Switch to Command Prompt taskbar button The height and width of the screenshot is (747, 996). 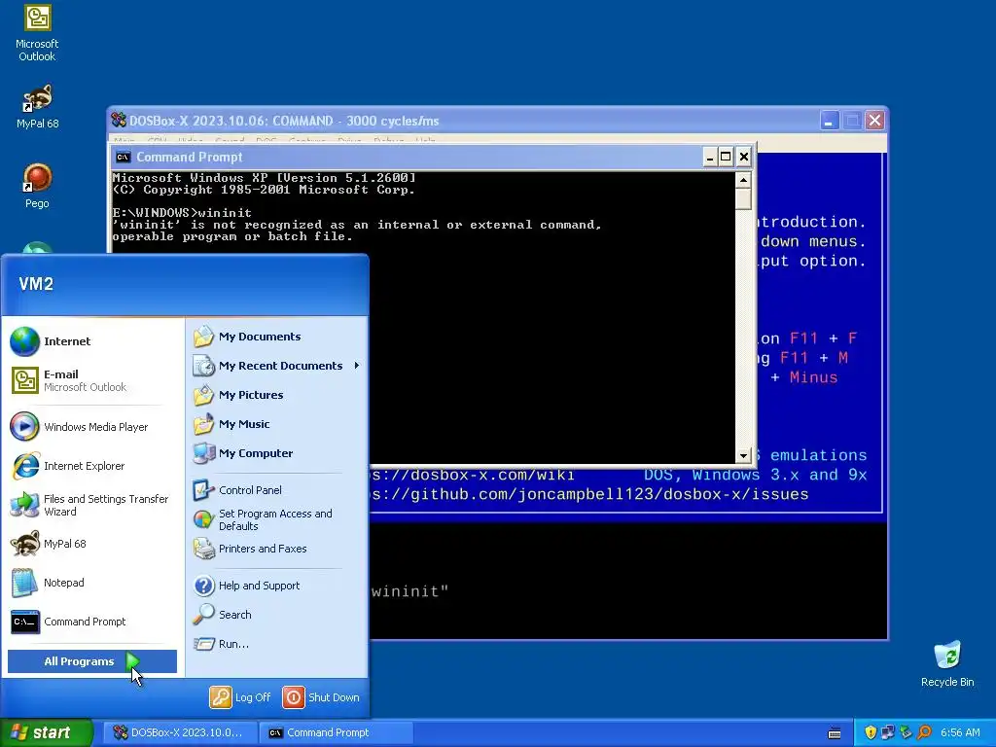(x=337, y=732)
